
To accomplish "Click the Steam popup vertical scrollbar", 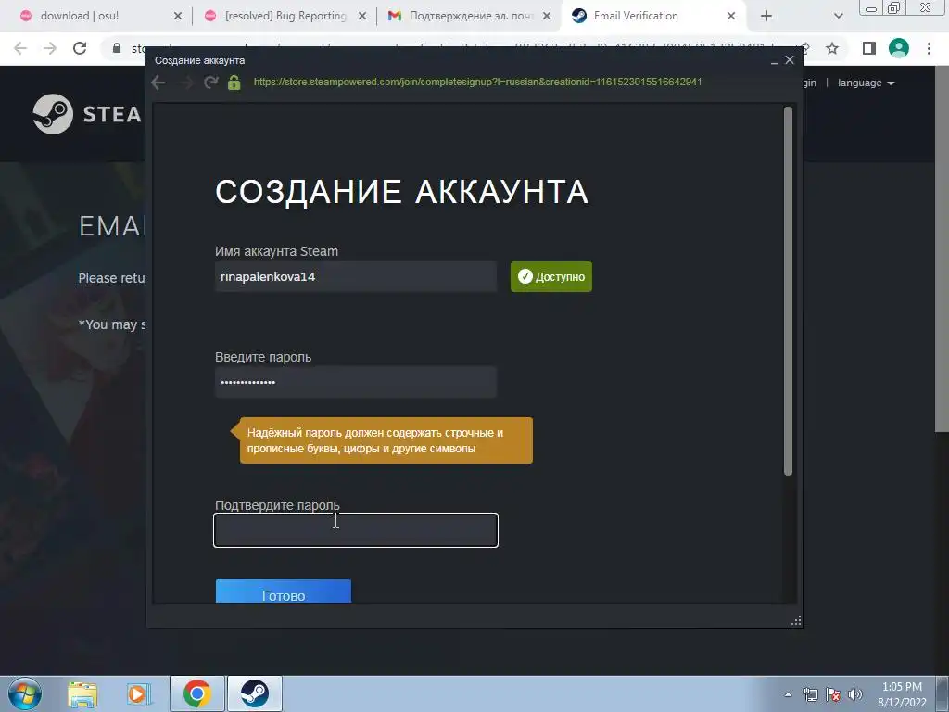I will [788, 290].
